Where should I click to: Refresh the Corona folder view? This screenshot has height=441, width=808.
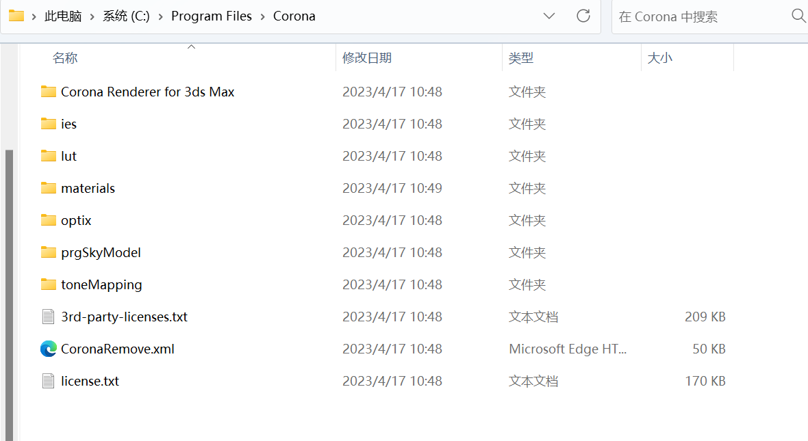[x=583, y=16]
